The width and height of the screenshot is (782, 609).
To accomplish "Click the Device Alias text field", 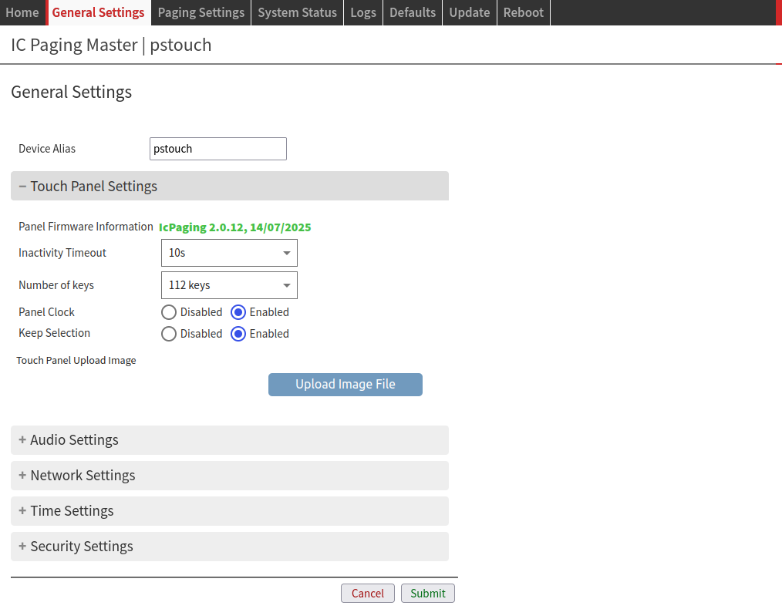I will tap(217, 149).
